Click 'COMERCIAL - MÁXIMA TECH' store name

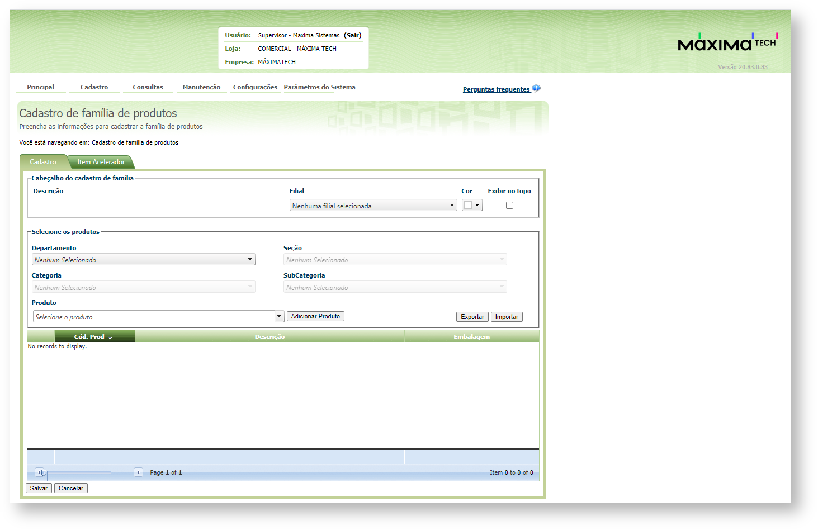coord(297,49)
